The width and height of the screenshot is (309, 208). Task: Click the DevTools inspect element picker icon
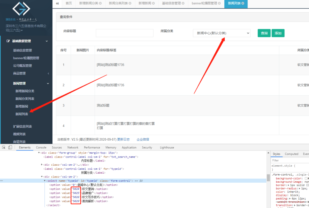pyautogui.click(x=4, y=147)
